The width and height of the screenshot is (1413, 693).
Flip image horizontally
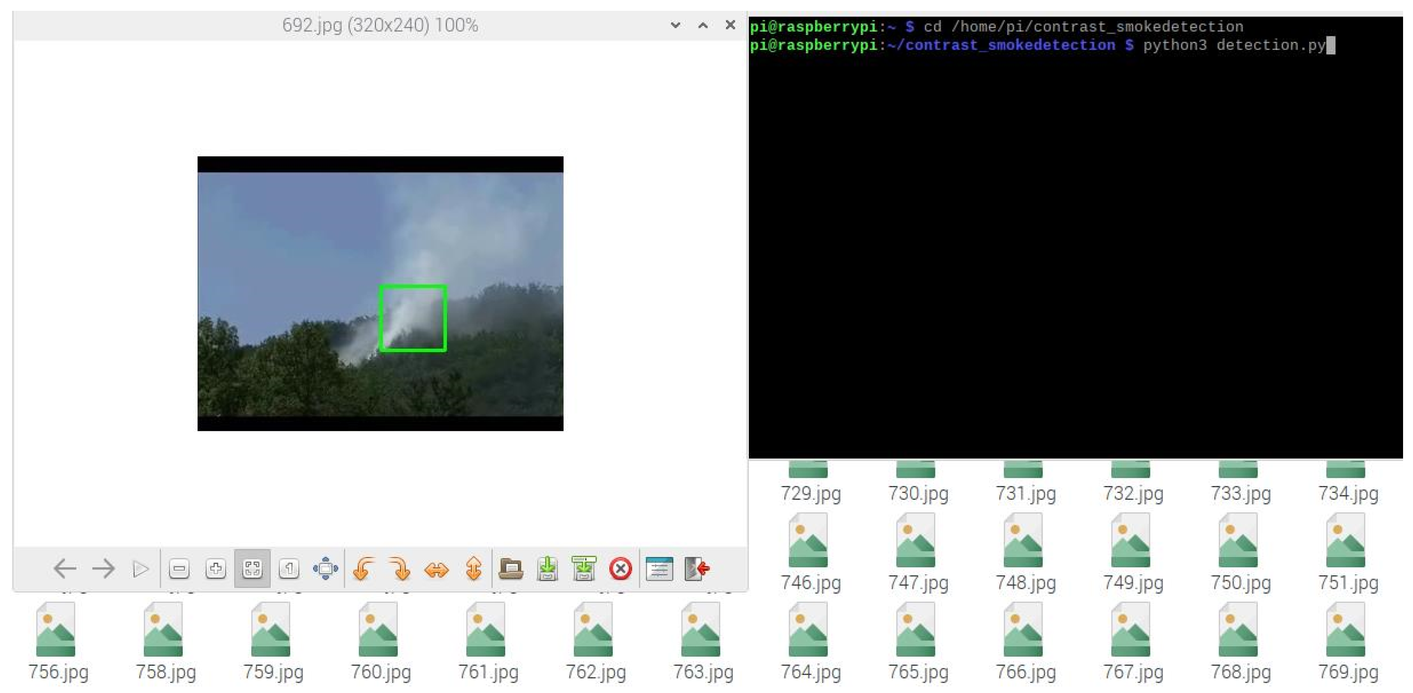point(437,569)
